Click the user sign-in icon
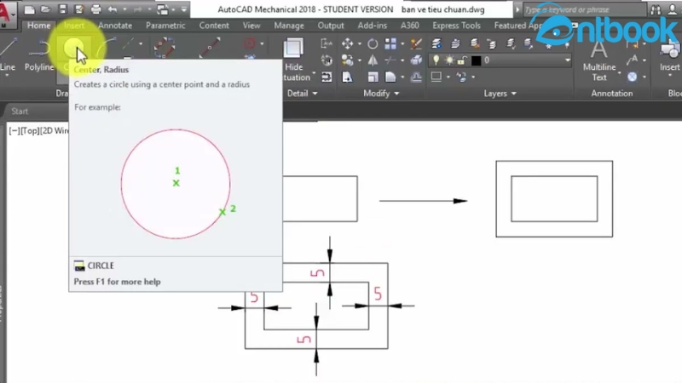The height and width of the screenshot is (383, 682). (x=673, y=9)
